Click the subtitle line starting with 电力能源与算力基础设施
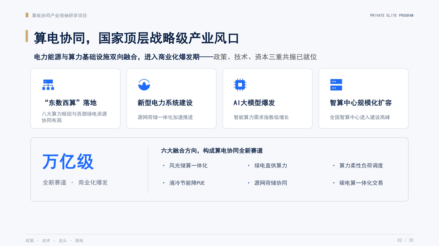Screen dimensions: 439x246 tap(175, 57)
